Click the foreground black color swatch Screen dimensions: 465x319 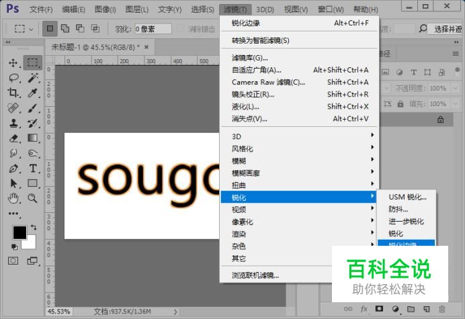point(19,232)
